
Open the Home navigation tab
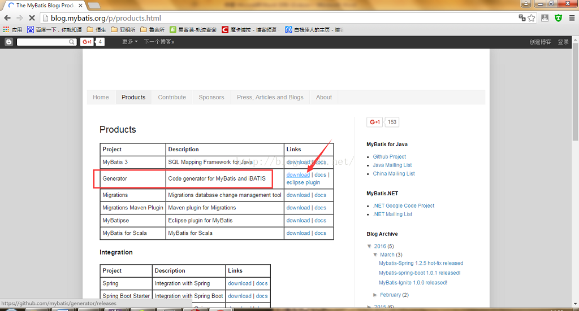click(101, 97)
